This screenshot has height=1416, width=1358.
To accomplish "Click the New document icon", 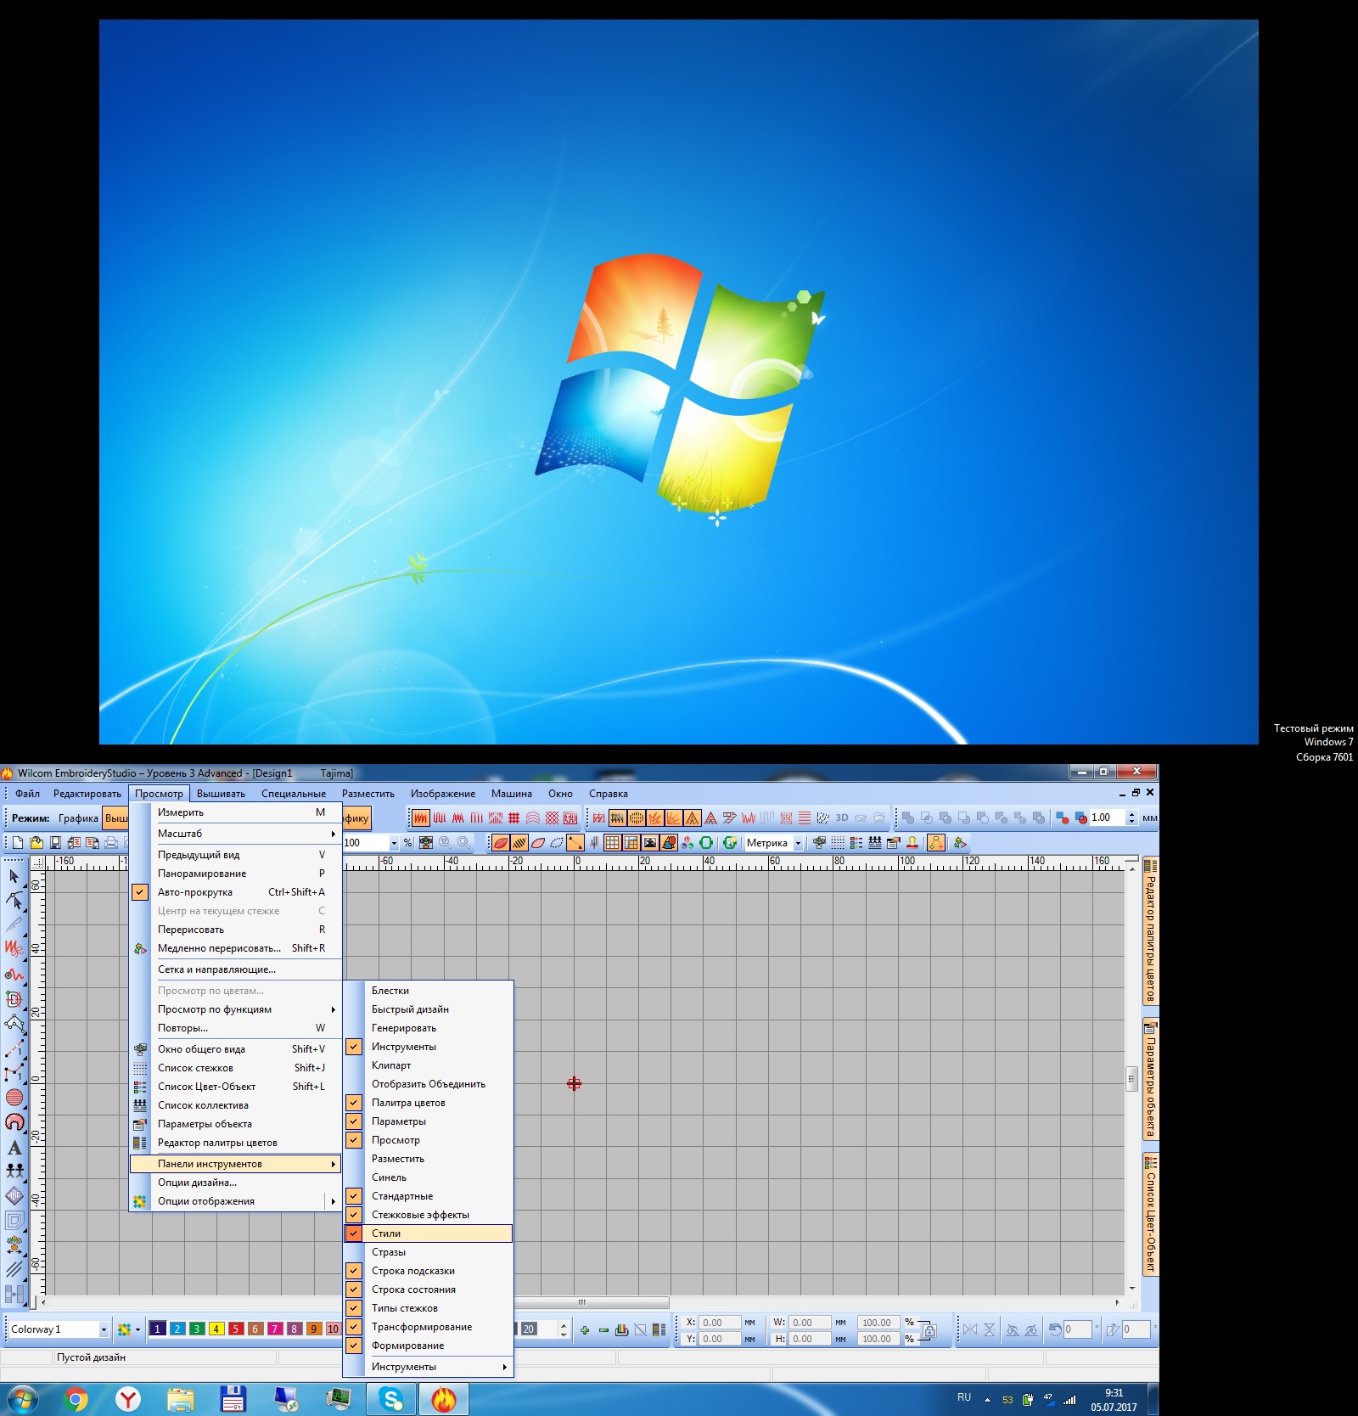I will [x=18, y=843].
